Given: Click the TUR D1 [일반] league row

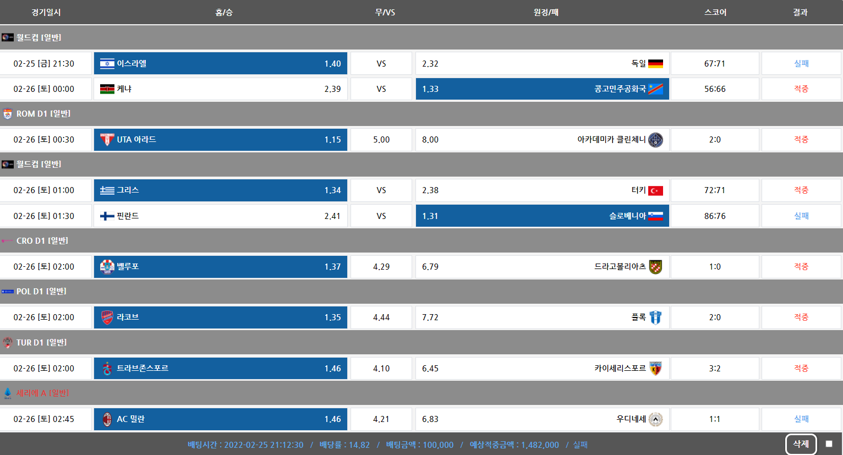Looking at the screenshot, I should click(41, 343).
